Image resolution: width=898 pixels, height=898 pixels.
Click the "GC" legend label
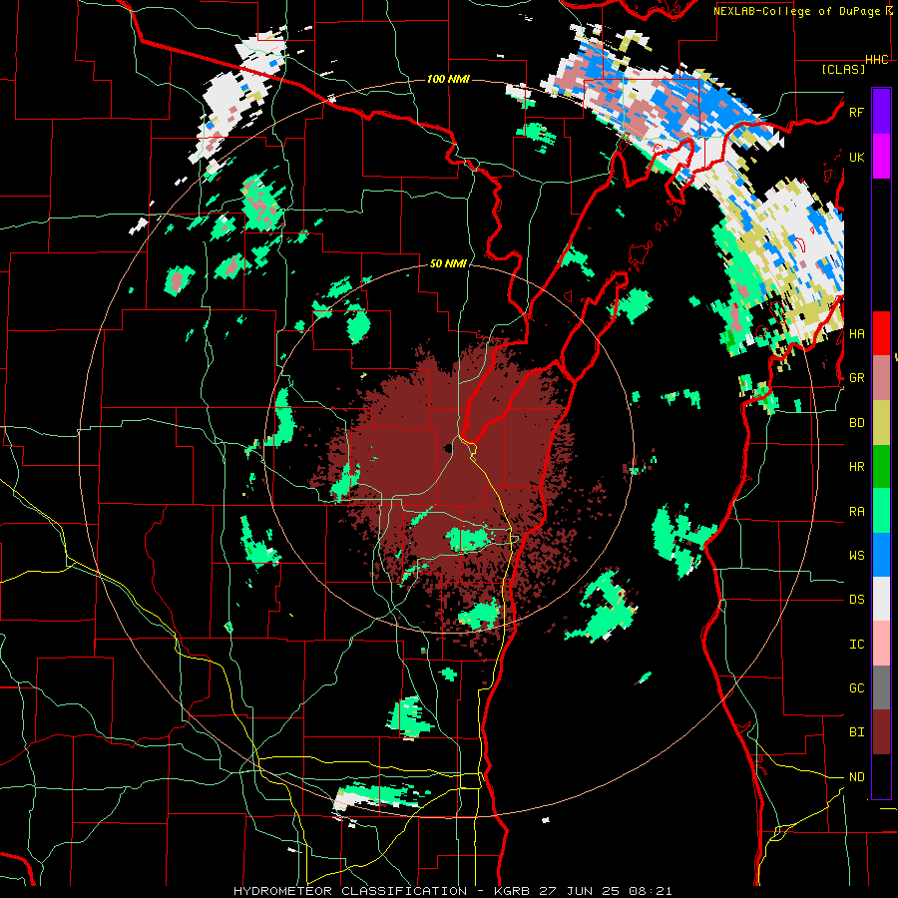[856, 688]
